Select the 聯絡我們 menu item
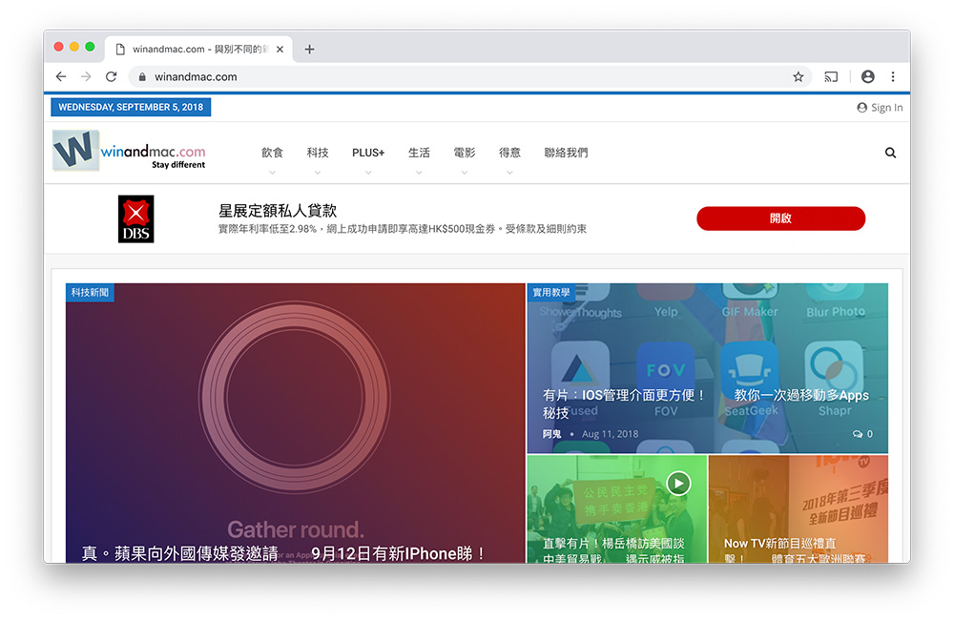This screenshot has height=621, width=954. [566, 152]
